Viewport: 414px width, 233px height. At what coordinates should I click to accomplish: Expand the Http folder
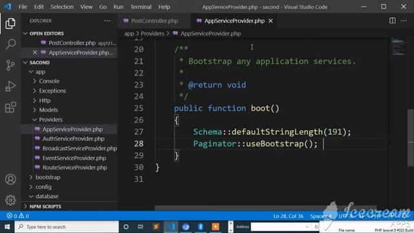tap(34, 100)
